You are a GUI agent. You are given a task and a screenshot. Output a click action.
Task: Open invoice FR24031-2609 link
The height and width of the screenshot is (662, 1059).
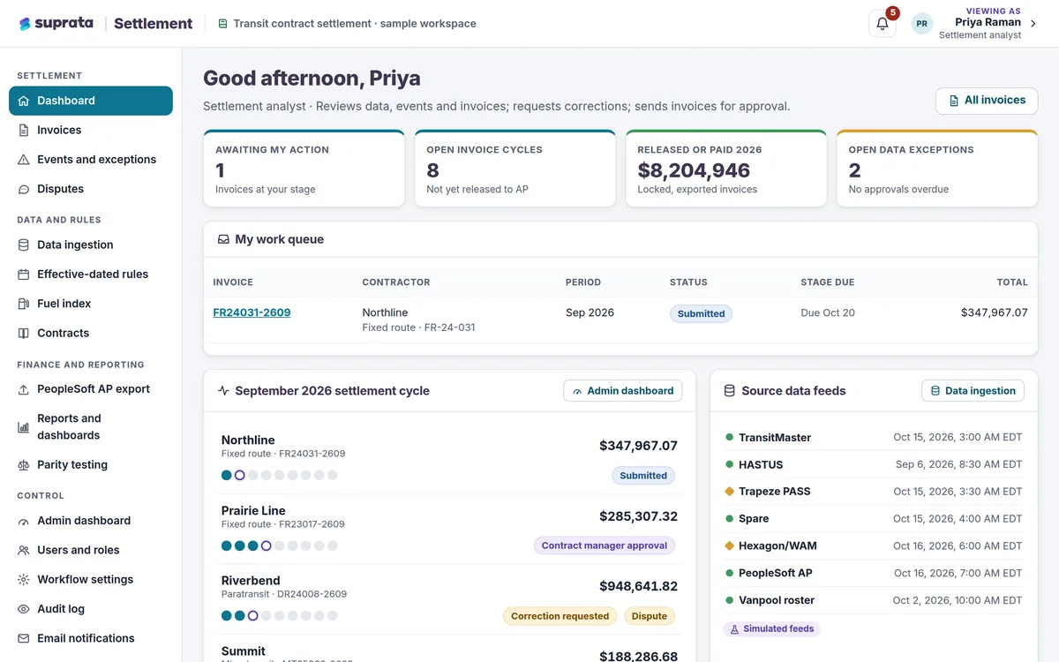click(252, 312)
